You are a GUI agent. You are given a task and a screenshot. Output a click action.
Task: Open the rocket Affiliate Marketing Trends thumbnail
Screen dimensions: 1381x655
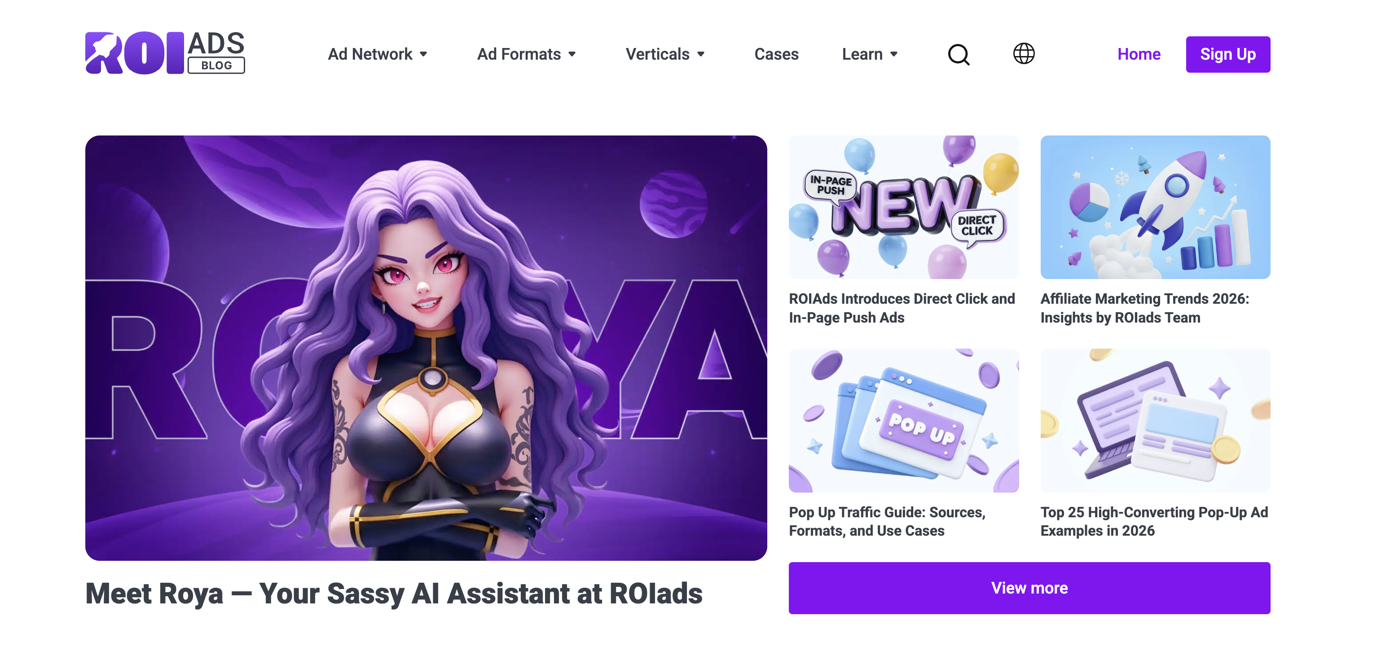coord(1155,207)
